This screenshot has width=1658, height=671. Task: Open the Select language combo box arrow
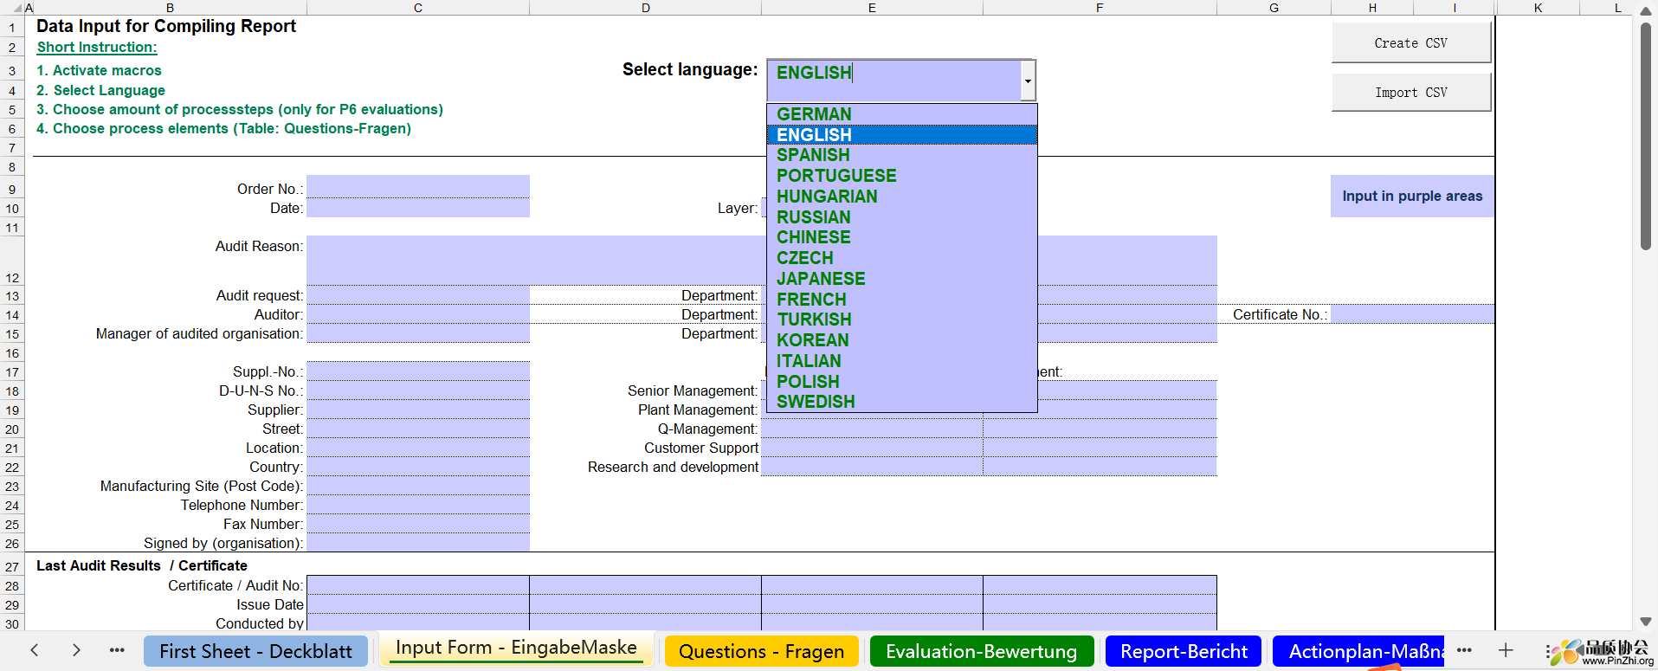[x=1028, y=81]
